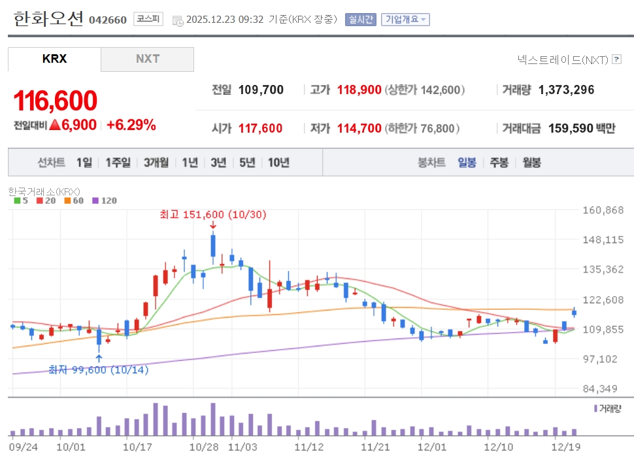Switch to 주봉 weekly candle chart
This screenshot has height=464, width=634.
499,163
